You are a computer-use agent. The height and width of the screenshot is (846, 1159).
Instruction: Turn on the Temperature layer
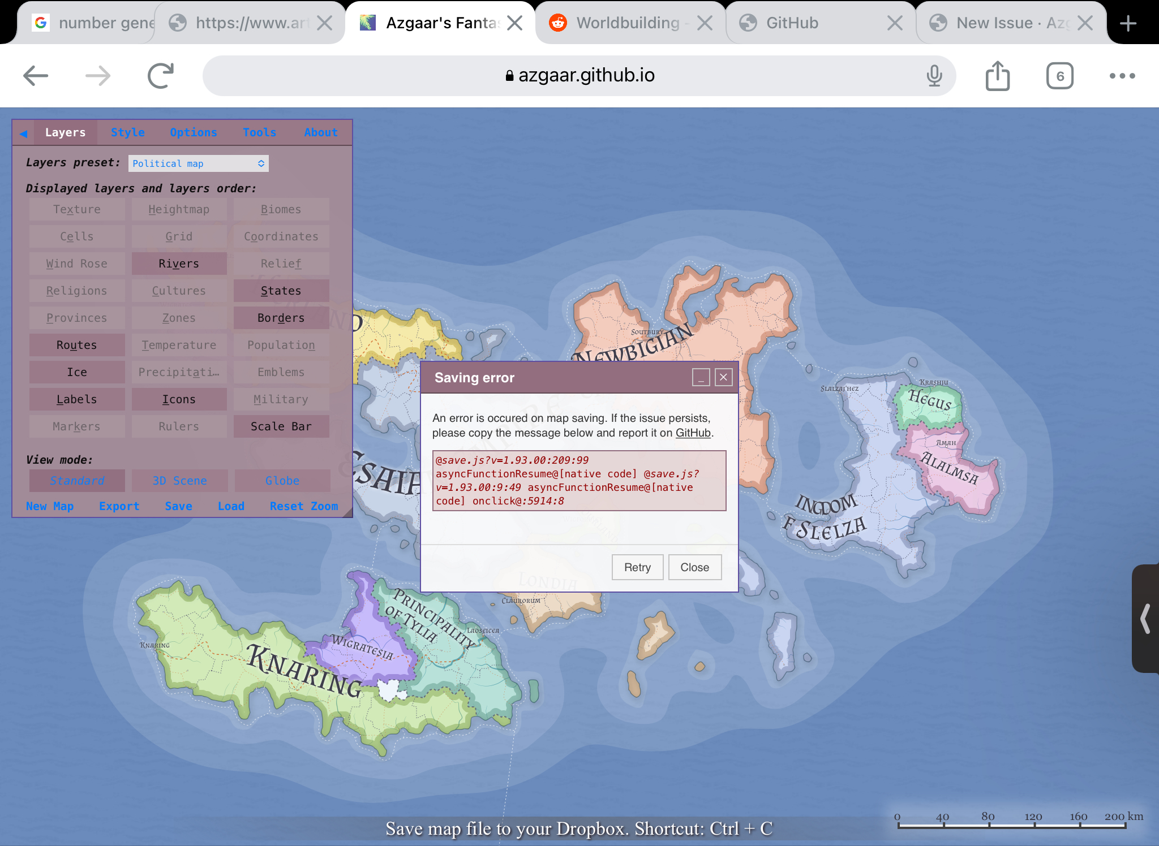coord(179,345)
